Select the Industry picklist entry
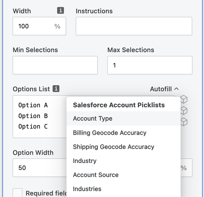The width and height of the screenshot is (204, 197). (x=124, y=161)
